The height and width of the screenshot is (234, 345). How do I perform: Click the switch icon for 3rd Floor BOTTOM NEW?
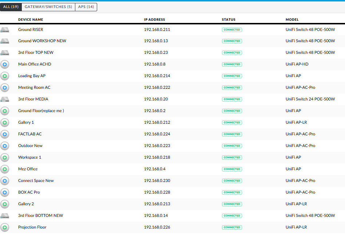(x=5, y=216)
